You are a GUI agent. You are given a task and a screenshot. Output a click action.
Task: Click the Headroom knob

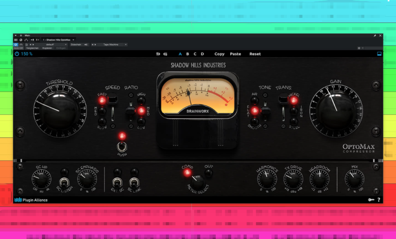[x=319, y=179]
